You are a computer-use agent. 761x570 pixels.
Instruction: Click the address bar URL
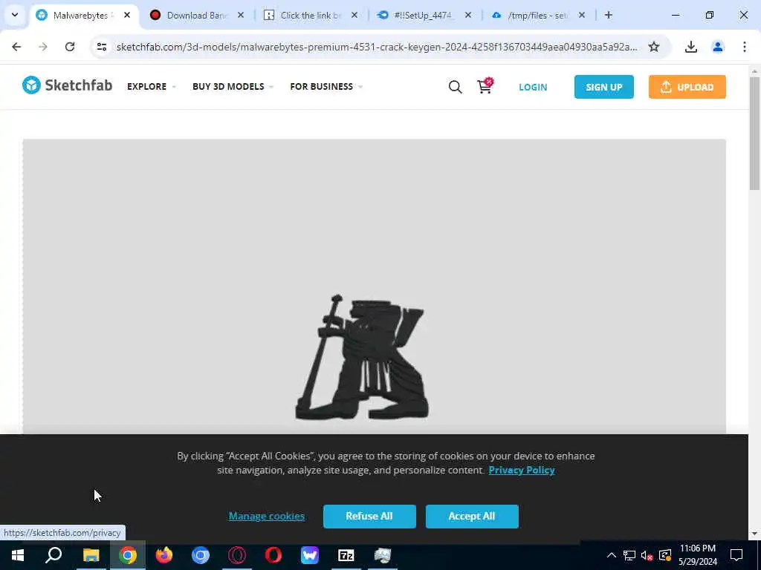click(x=377, y=47)
